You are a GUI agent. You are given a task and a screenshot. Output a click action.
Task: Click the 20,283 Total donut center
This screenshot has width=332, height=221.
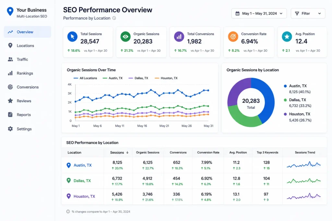click(251, 104)
